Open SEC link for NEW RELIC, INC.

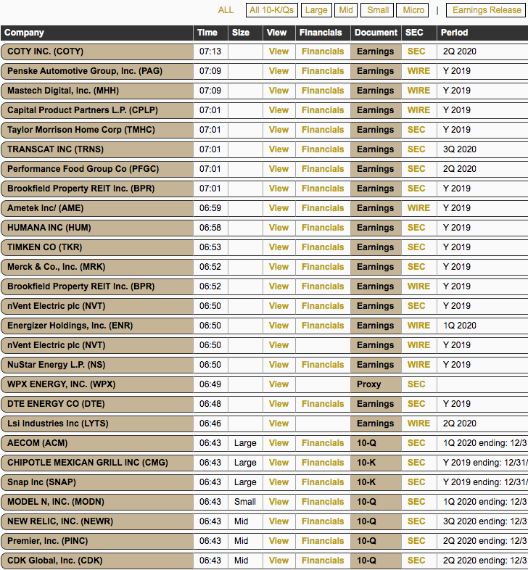(x=416, y=521)
